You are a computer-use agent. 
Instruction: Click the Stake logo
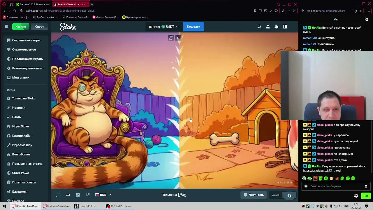pos(68,27)
